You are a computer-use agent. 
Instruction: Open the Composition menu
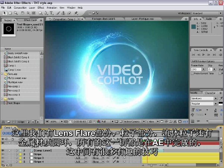click(20, 7)
